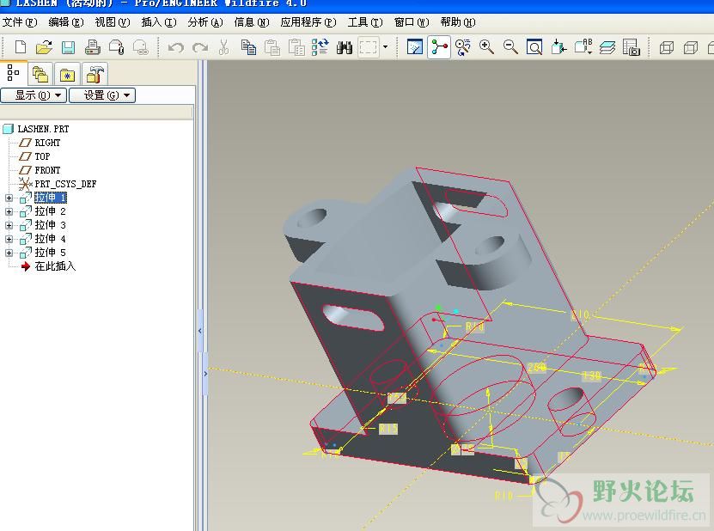Viewport: 714px width, 531px height.
Task: Toggle the spin center display
Action: [439, 47]
